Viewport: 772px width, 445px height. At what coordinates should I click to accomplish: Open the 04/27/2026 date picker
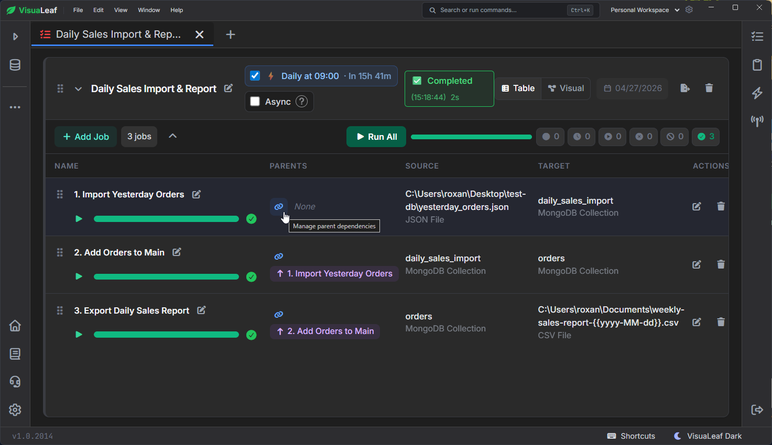click(633, 88)
